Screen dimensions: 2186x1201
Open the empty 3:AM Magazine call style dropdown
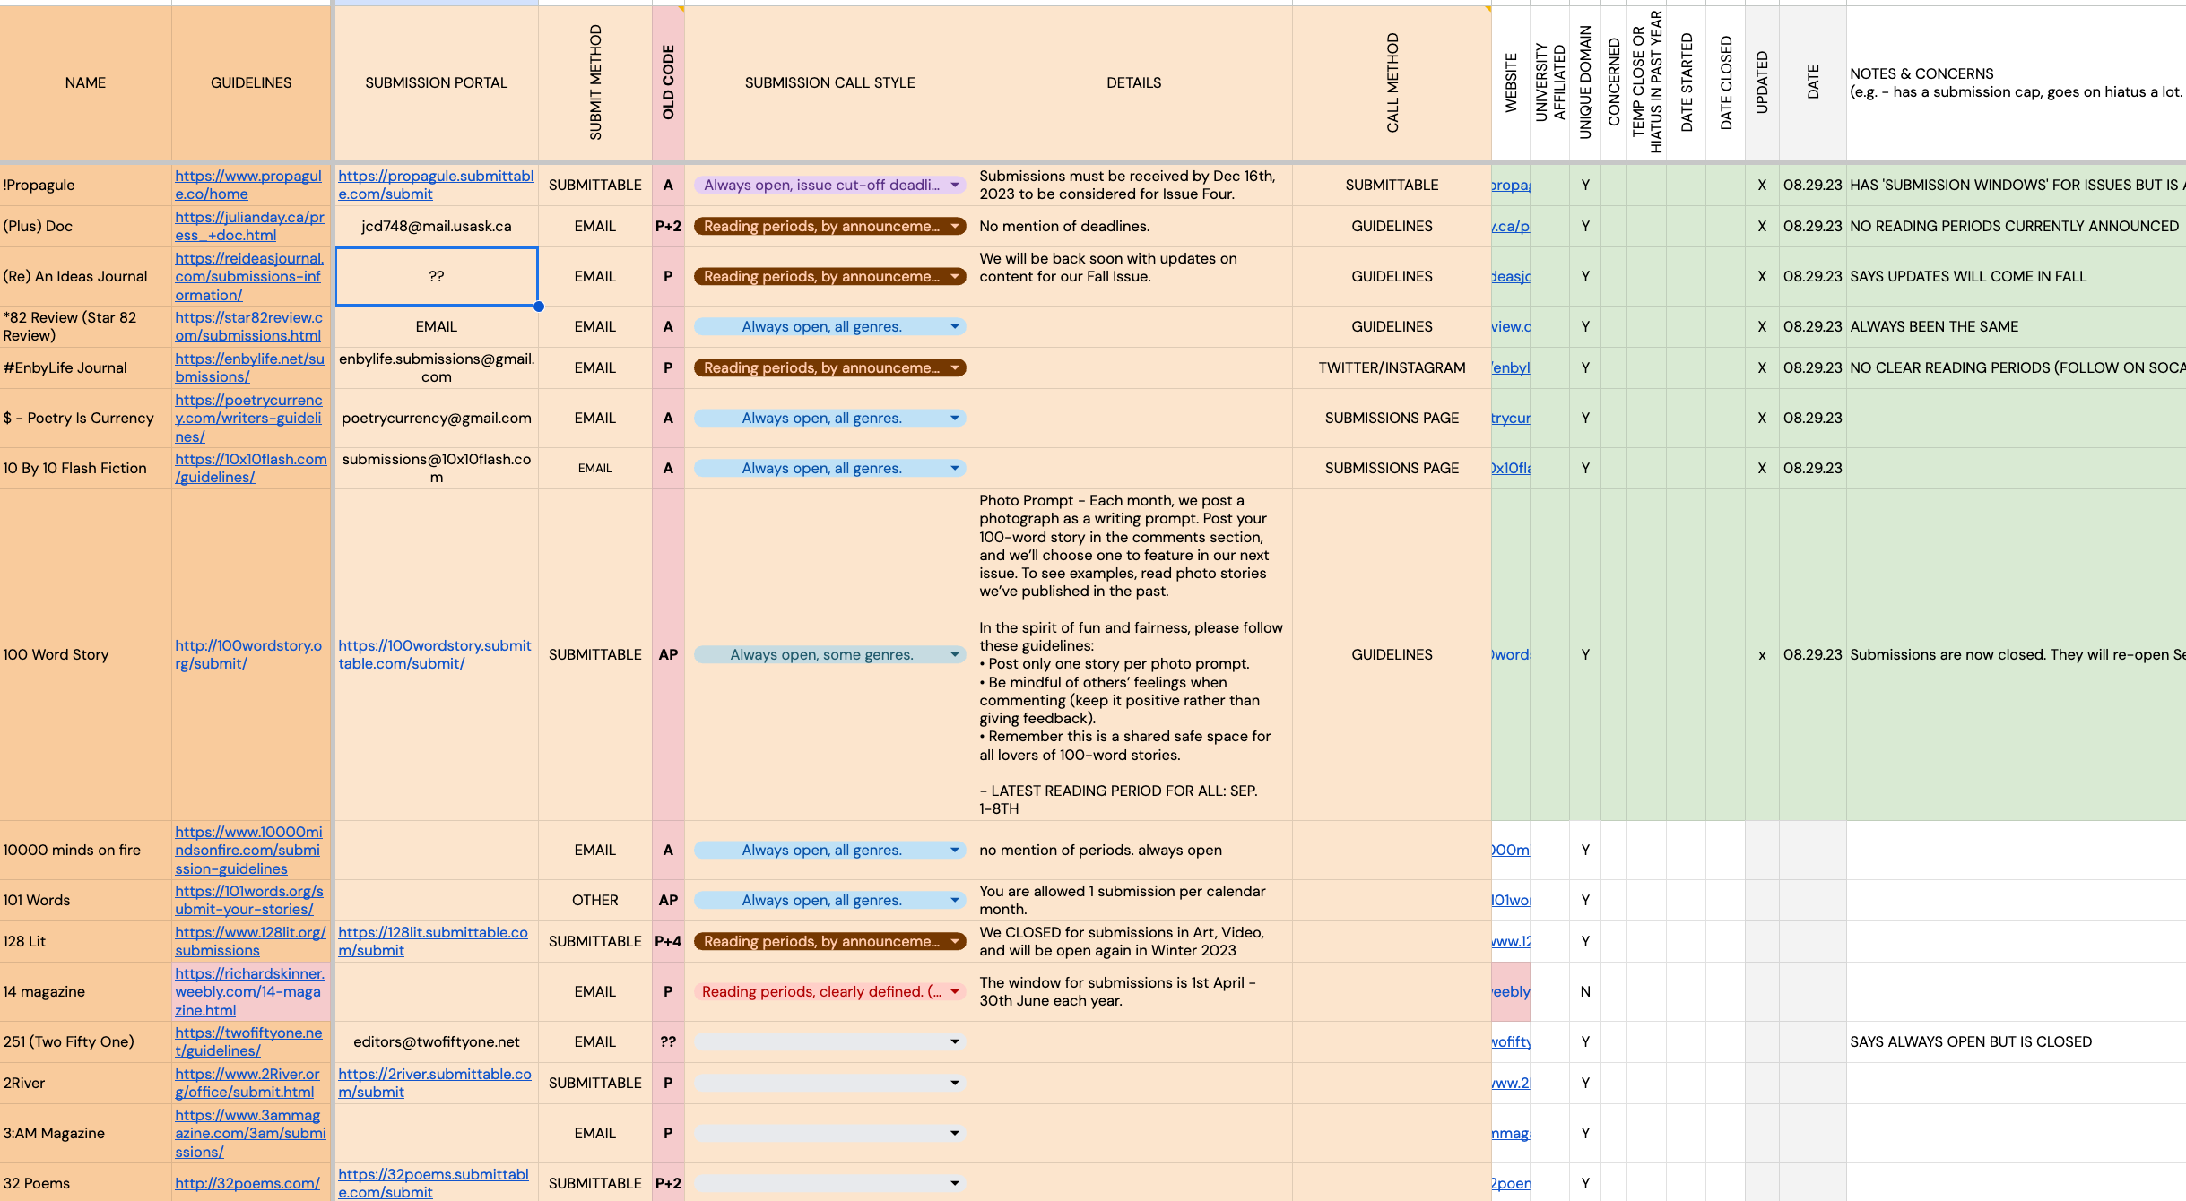(829, 1133)
